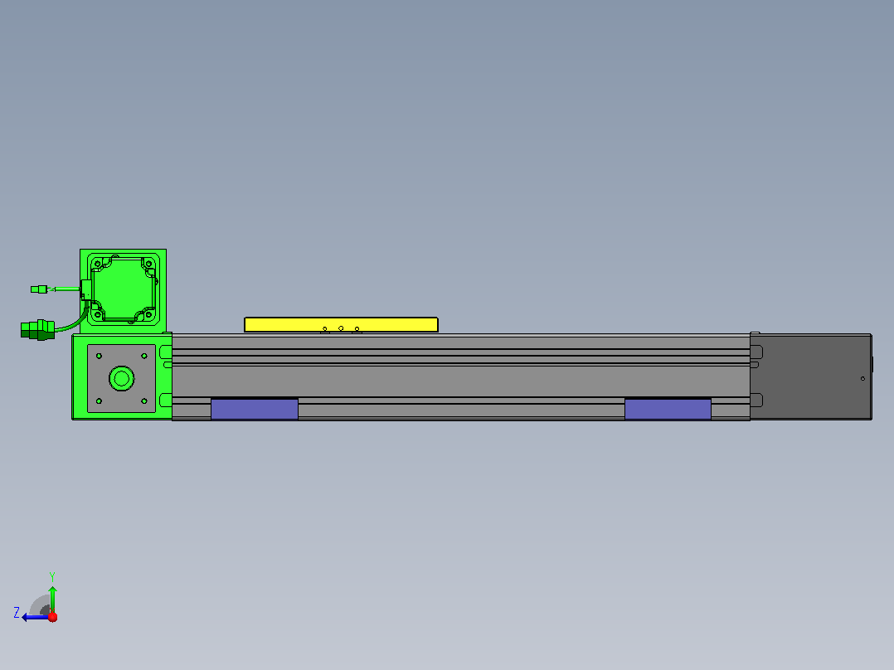Click the bottom-right screw hole of gray plate
The image size is (894, 670).
[x=144, y=401]
